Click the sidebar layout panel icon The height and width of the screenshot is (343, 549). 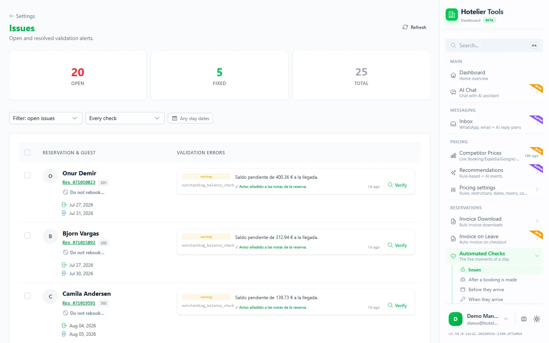(x=524, y=319)
